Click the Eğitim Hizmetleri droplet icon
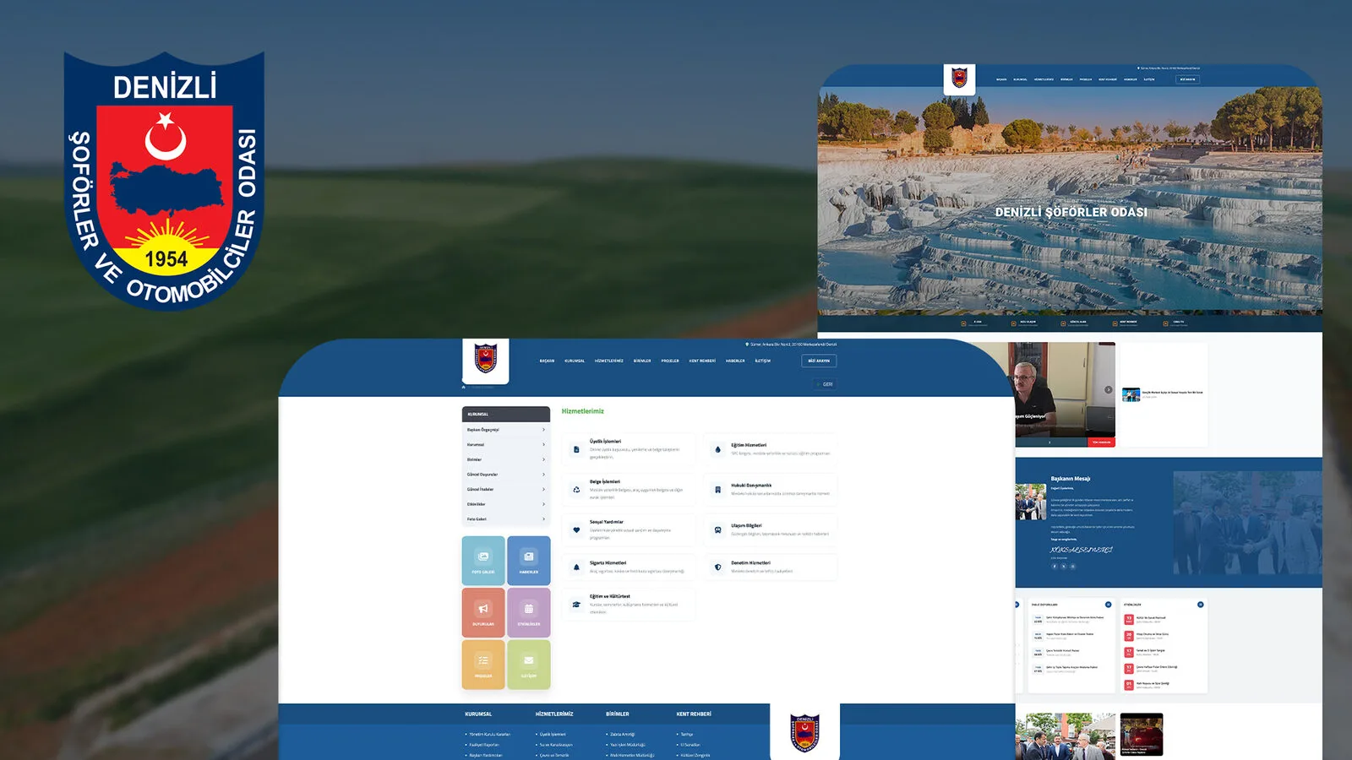 point(717,449)
